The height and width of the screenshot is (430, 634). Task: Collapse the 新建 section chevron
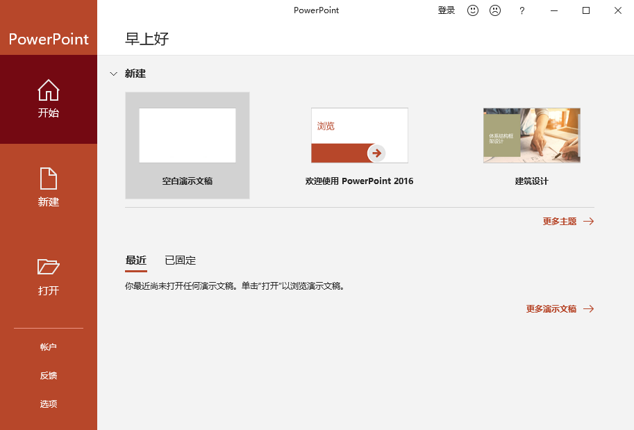click(114, 74)
